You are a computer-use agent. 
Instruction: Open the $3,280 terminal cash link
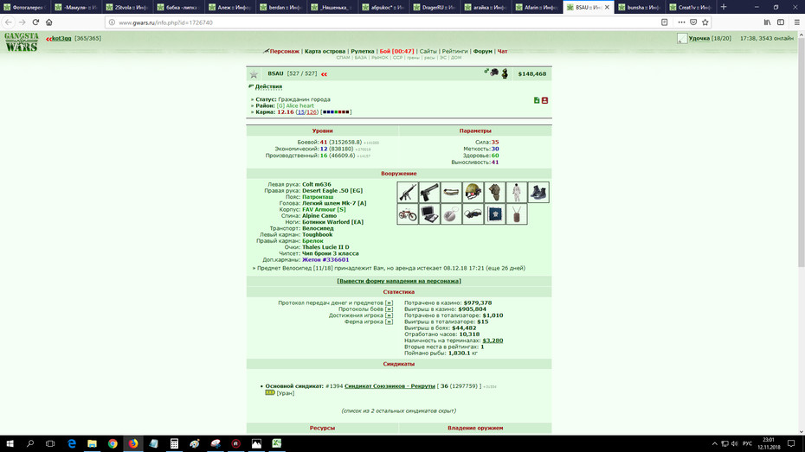(493, 341)
